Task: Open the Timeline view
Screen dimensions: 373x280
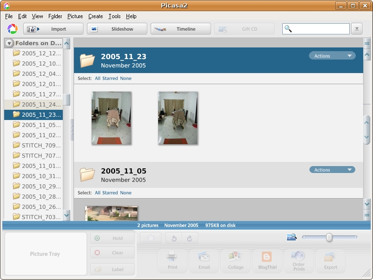Action: coord(181,29)
